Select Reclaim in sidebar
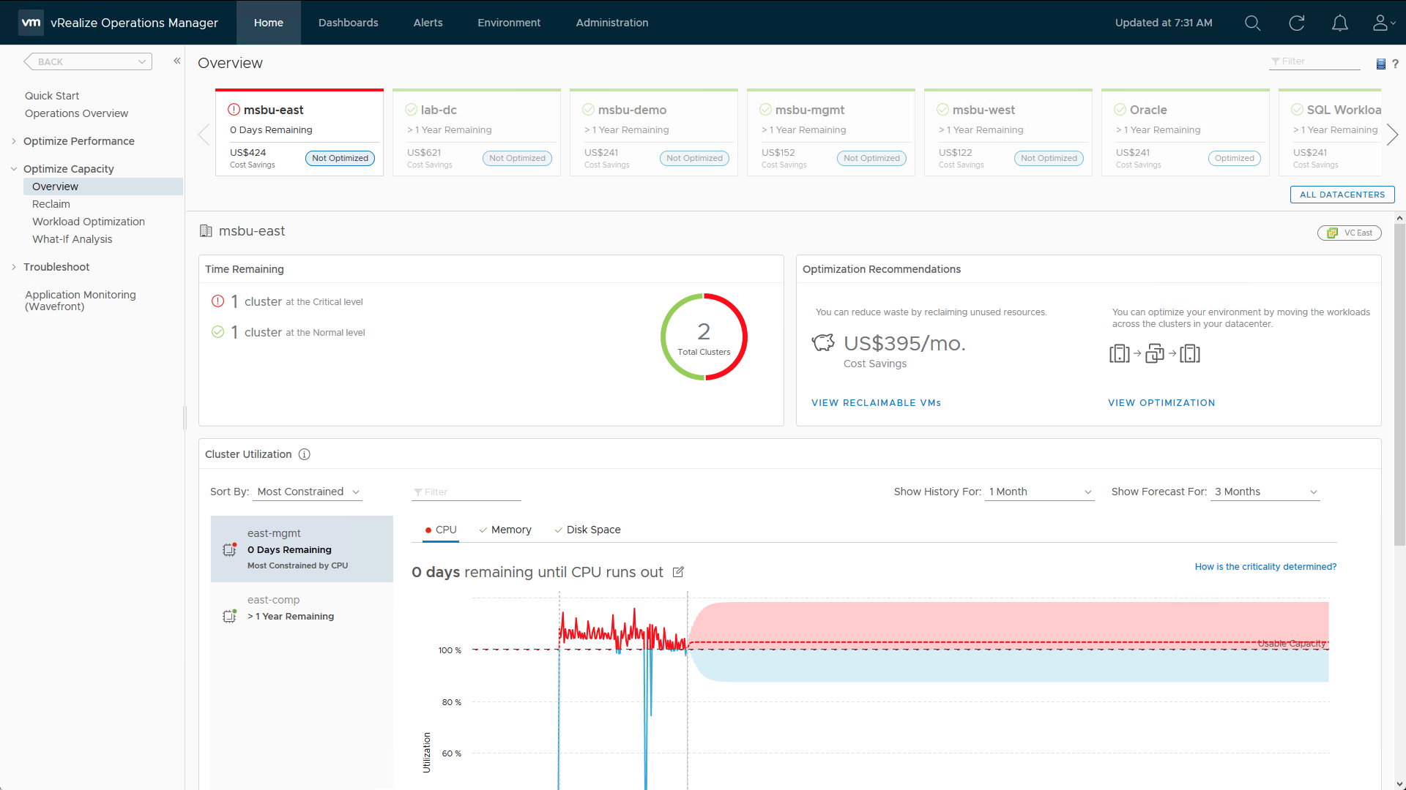1406x790 pixels. click(51, 204)
